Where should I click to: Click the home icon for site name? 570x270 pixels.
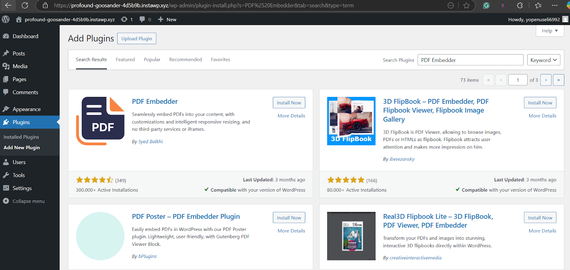[x=19, y=19]
